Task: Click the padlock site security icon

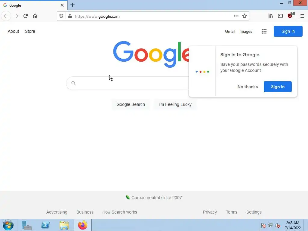Action: point(70,16)
